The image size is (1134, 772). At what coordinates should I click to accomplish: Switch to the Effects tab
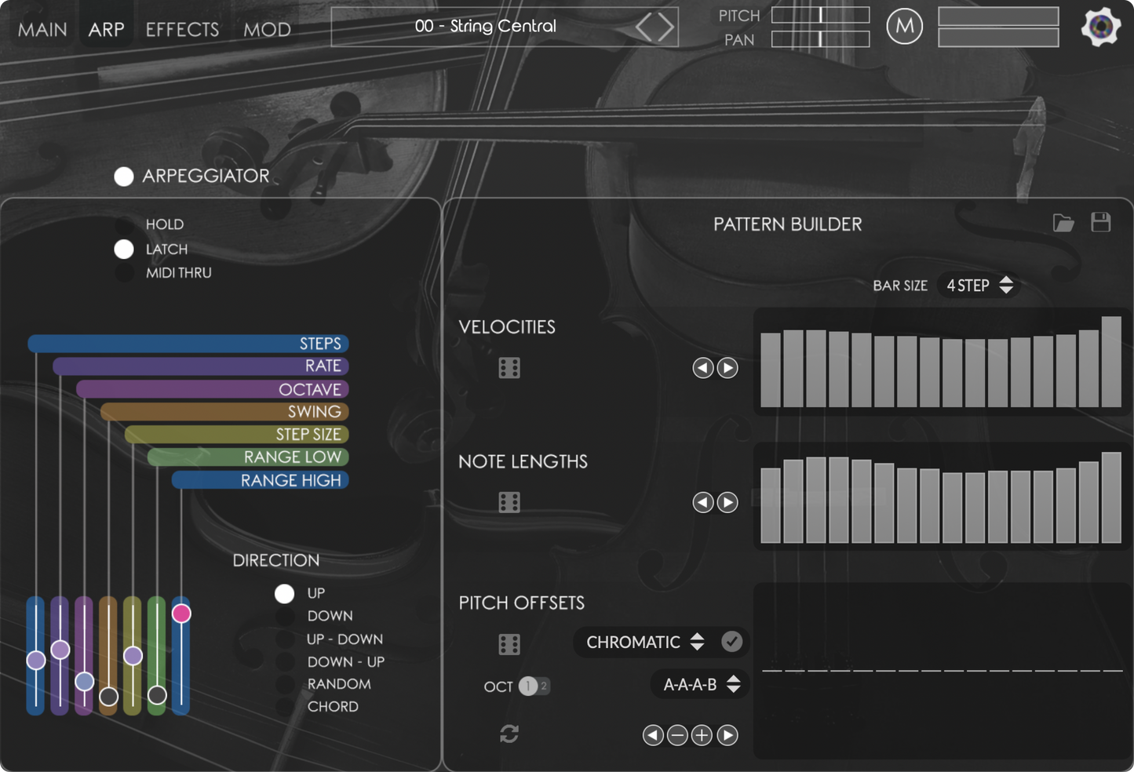(x=182, y=30)
